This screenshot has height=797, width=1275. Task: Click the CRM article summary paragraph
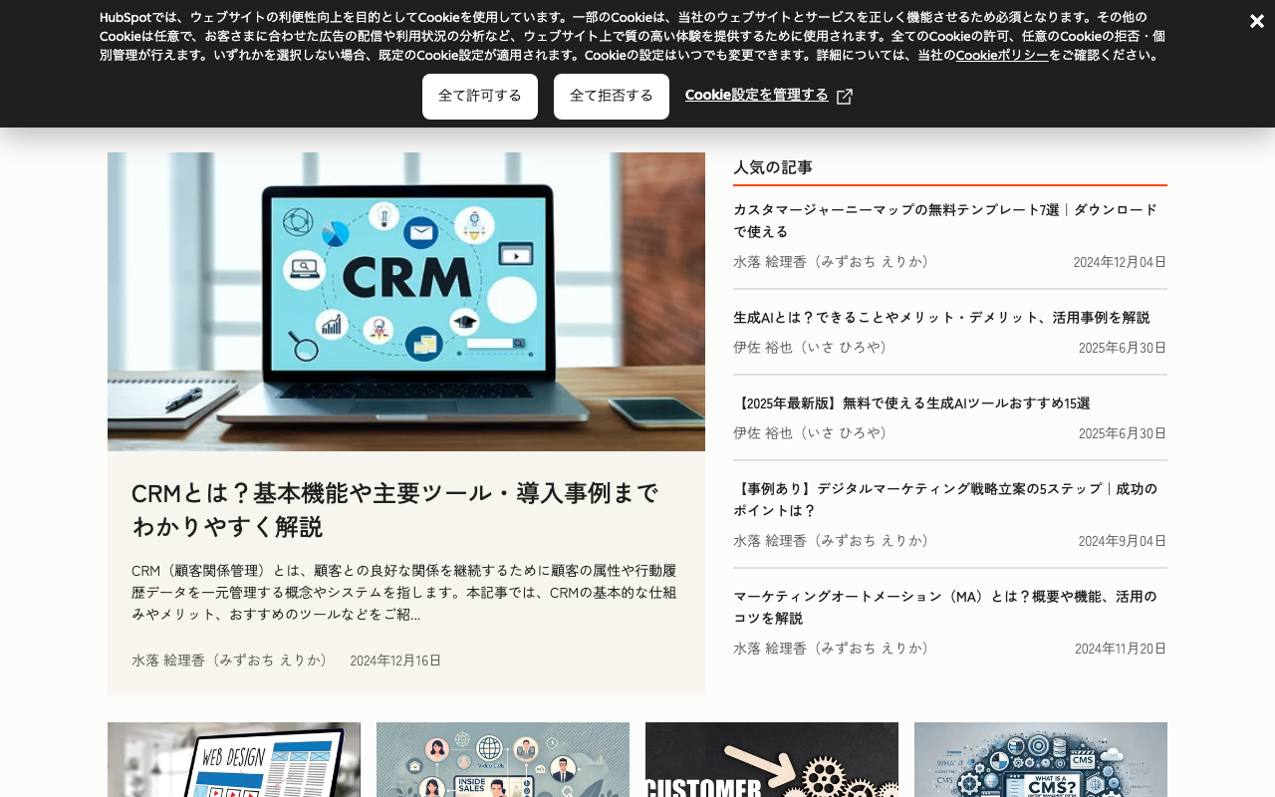404,593
